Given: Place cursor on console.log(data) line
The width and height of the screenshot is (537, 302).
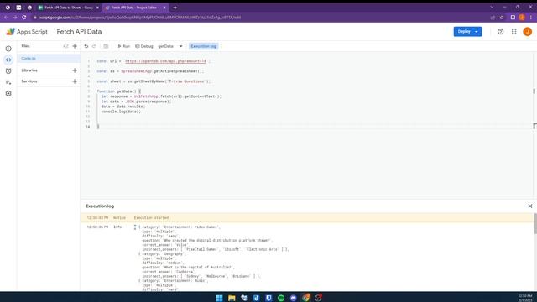Looking at the screenshot, I should [x=121, y=112].
